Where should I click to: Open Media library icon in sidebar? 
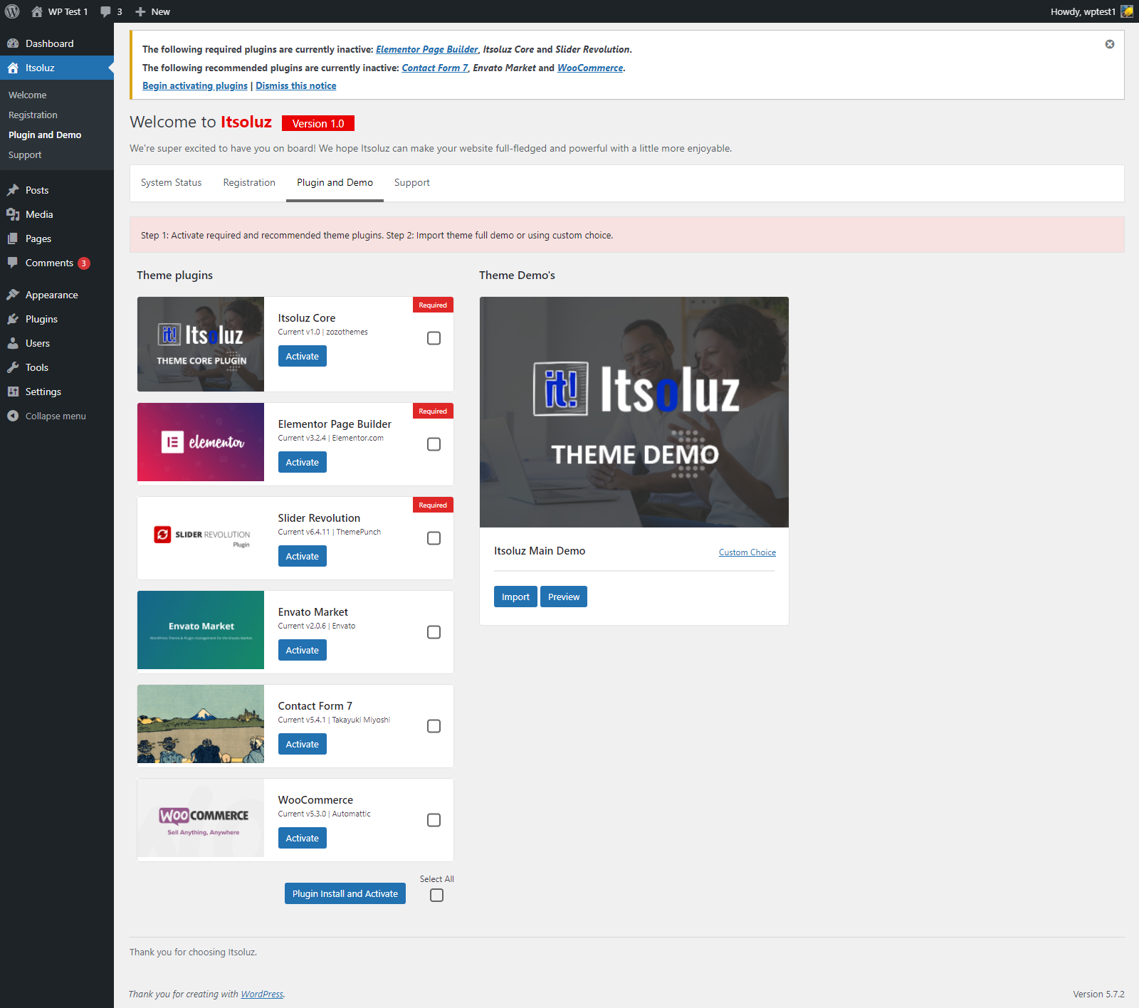(x=13, y=214)
